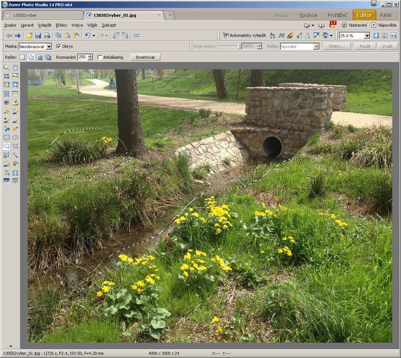This screenshot has width=401, height=358.
Task: Click the Automaticky vylepšit button
Action: pos(245,35)
